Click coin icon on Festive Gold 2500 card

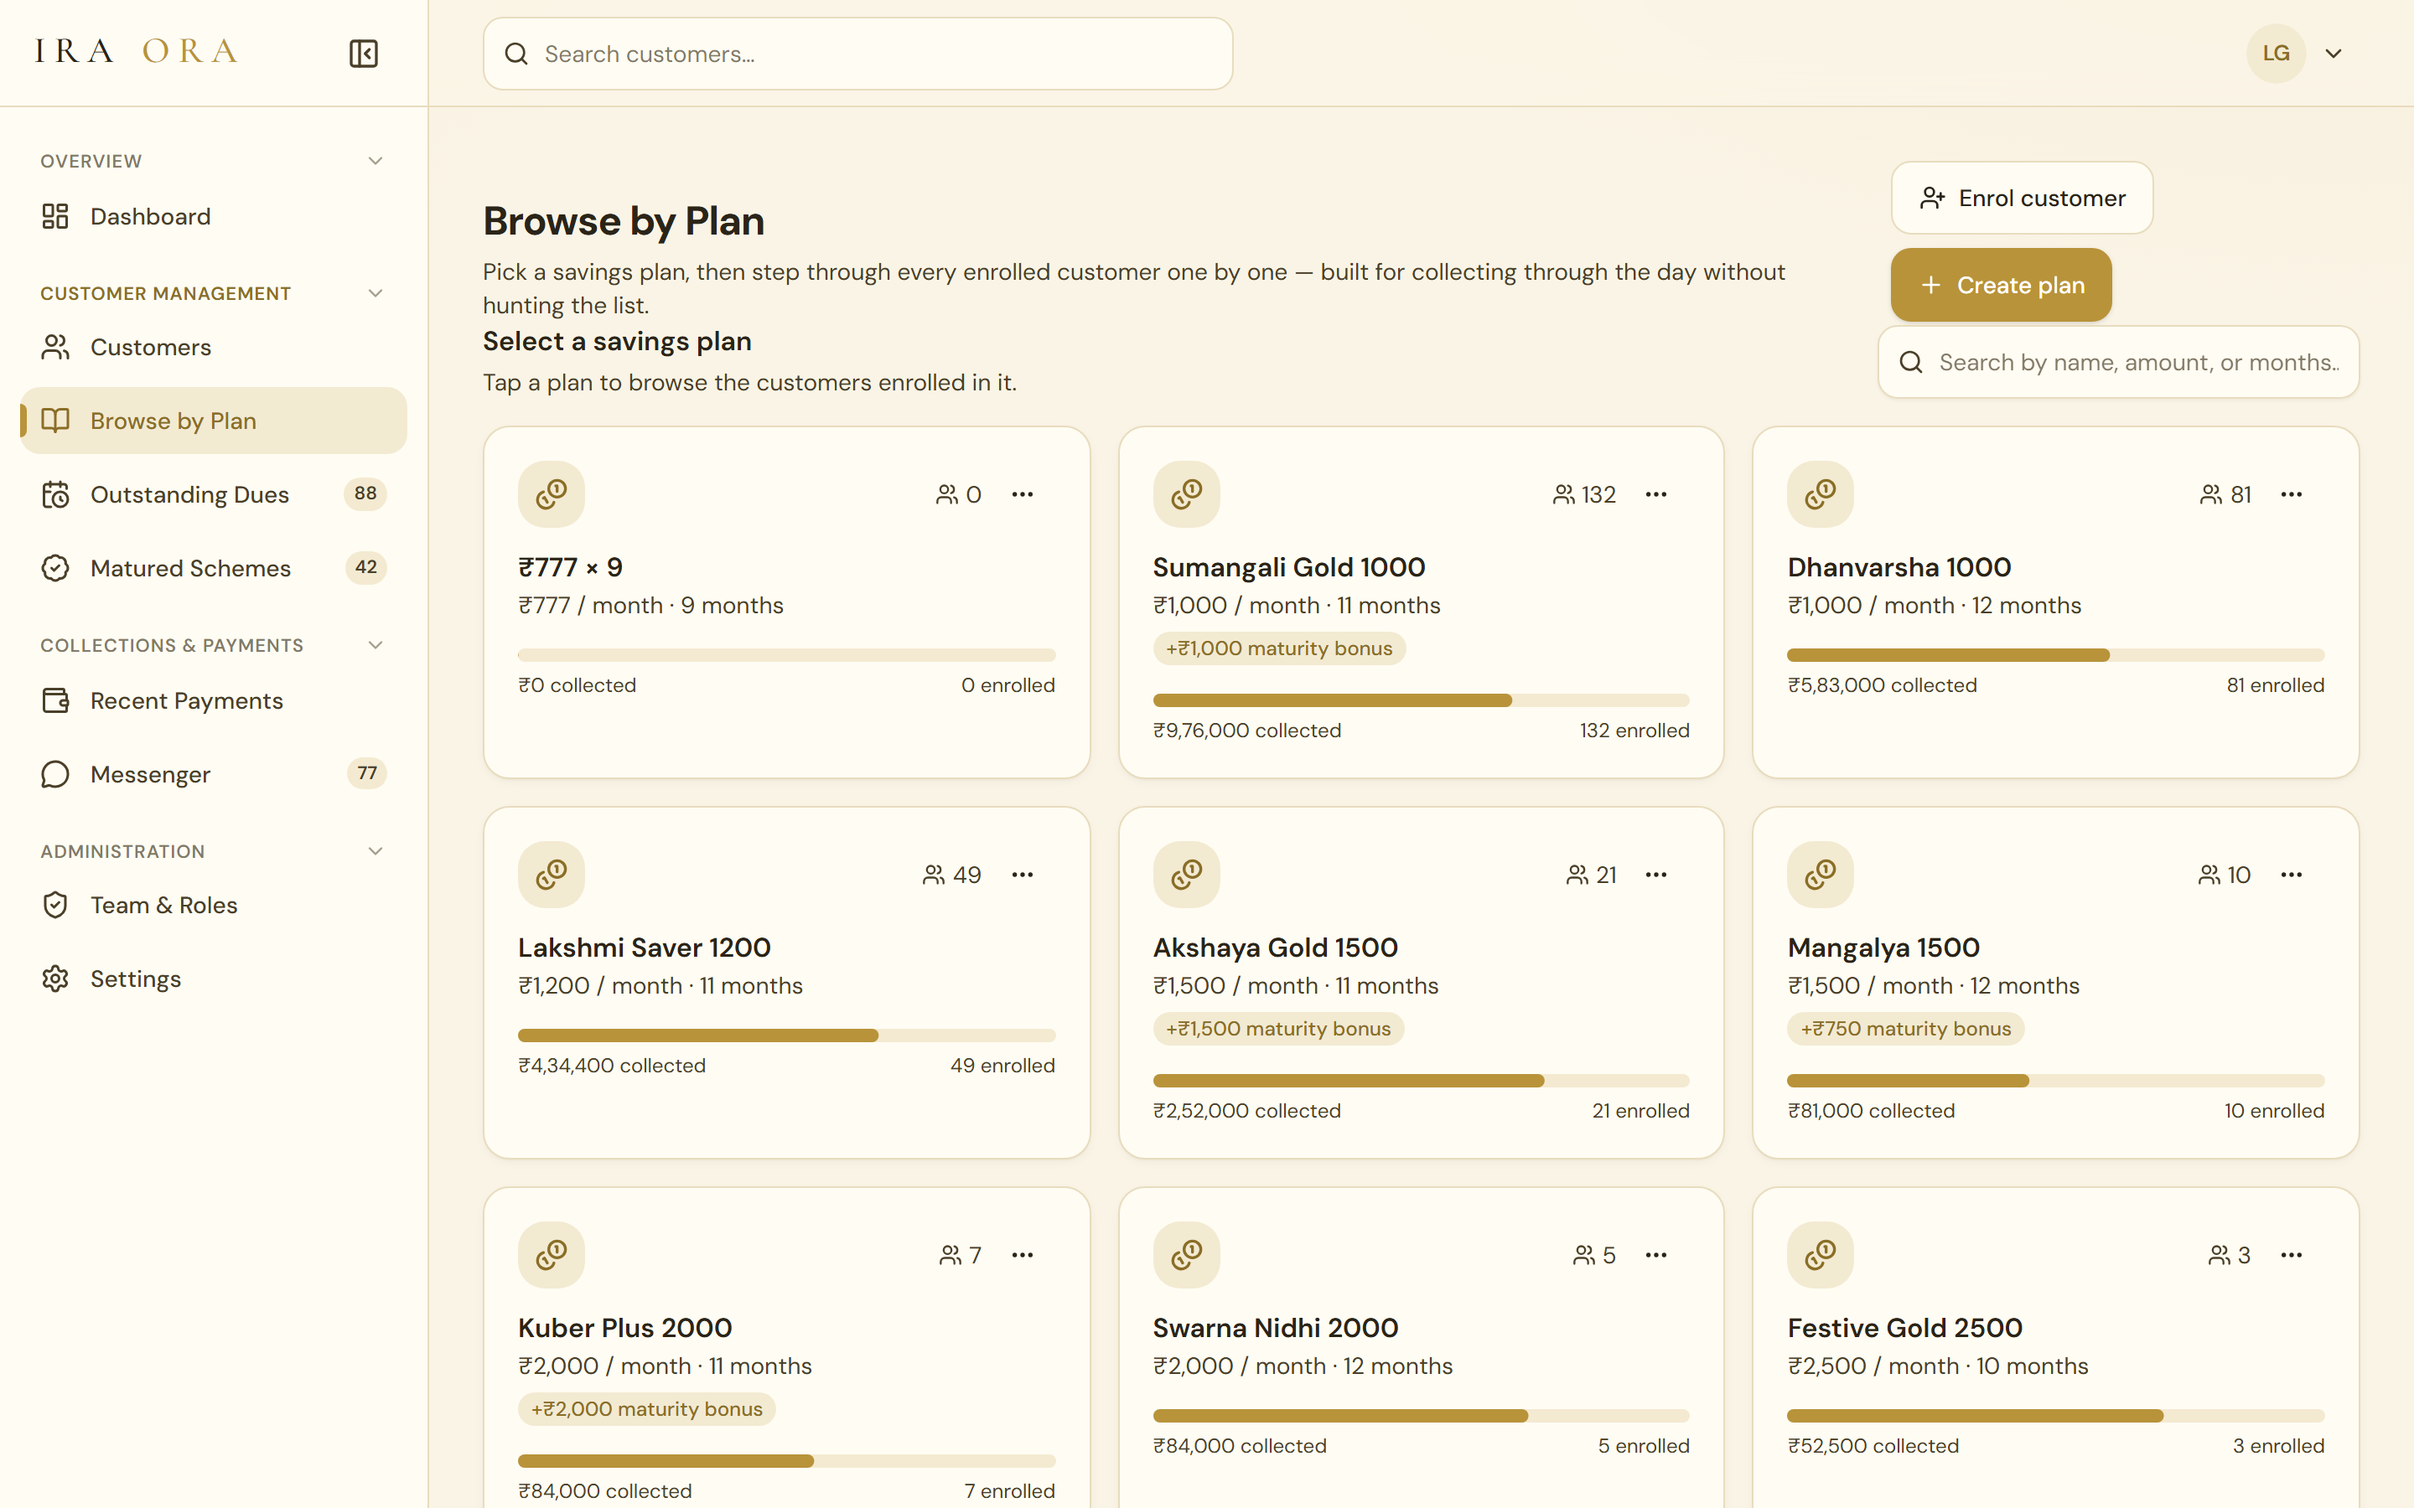pyautogui.click(x=1821, y=1255)
